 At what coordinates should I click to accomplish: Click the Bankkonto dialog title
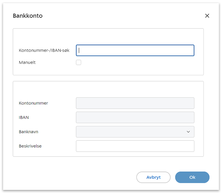point(28,16)
